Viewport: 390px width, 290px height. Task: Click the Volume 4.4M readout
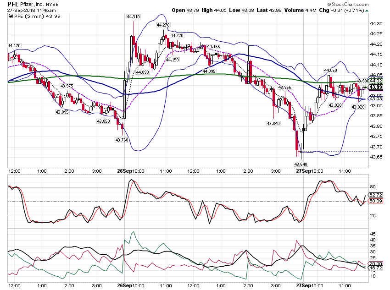pyautogui.click(x=301, y=10)
